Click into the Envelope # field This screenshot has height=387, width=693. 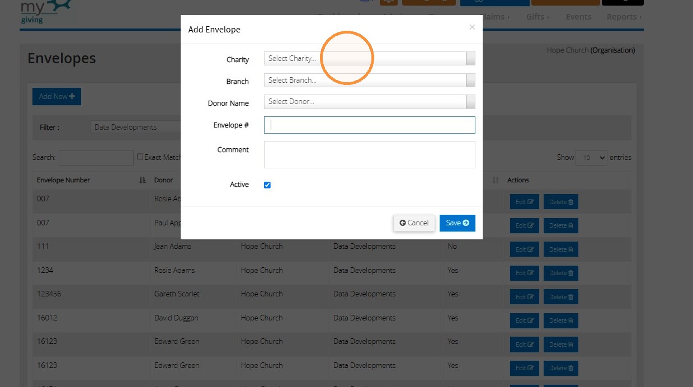[x=369, y=125]
